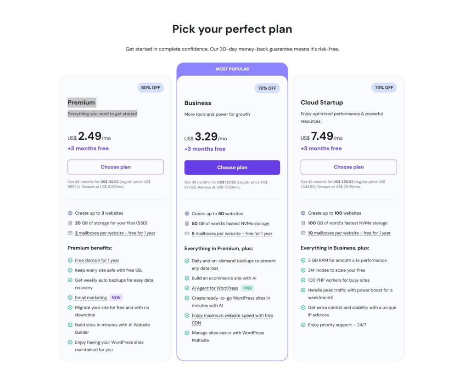Open the Free domain for 1 year link
The width and height of the screenshot is (470, 376).
(x=97, y=261)
